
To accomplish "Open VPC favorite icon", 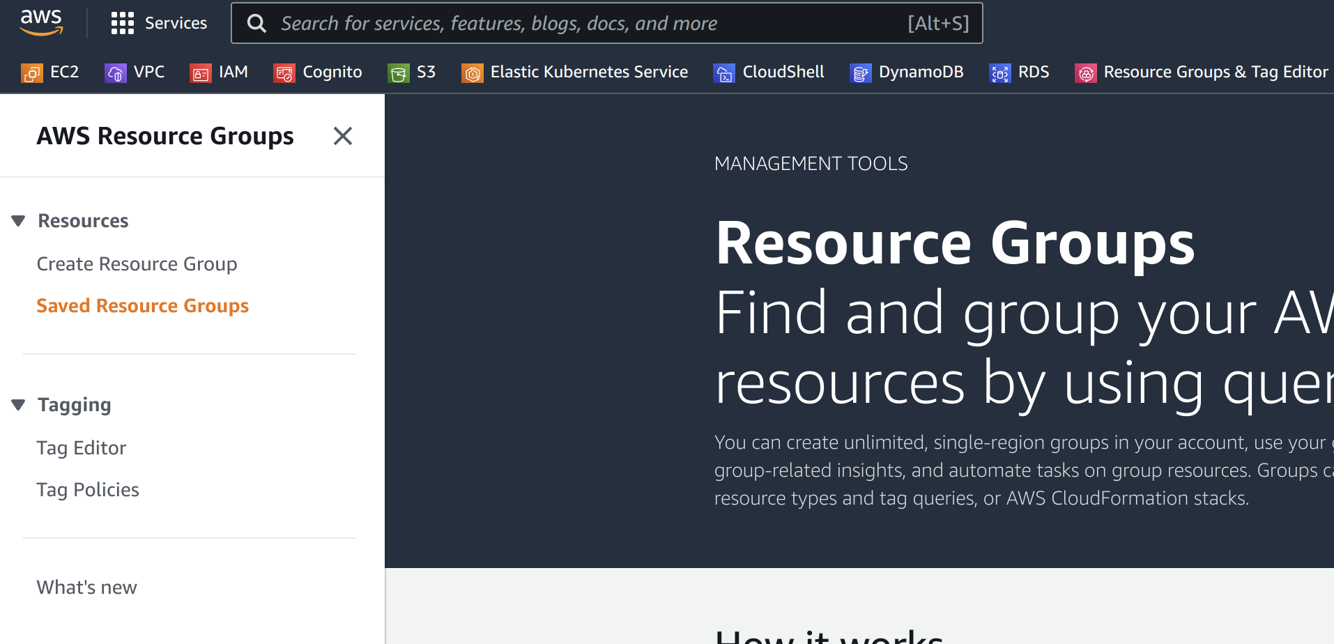I will coord(115,72).
